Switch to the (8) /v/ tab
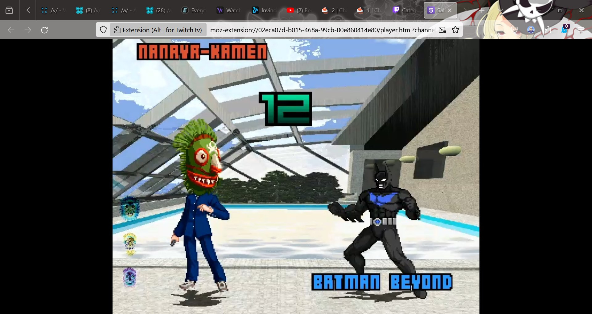Image resolution: width=592 pixels, height=314 pixels. 88,10
